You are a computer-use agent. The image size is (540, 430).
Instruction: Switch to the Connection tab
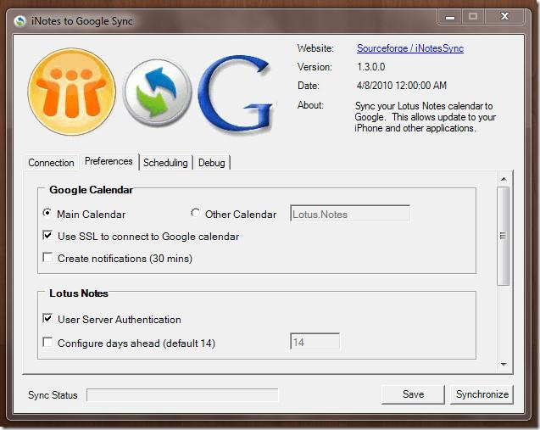(x=51, y=163)
